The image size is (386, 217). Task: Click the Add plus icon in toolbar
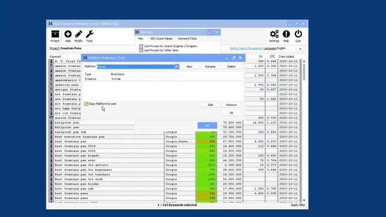pos(68,36)
